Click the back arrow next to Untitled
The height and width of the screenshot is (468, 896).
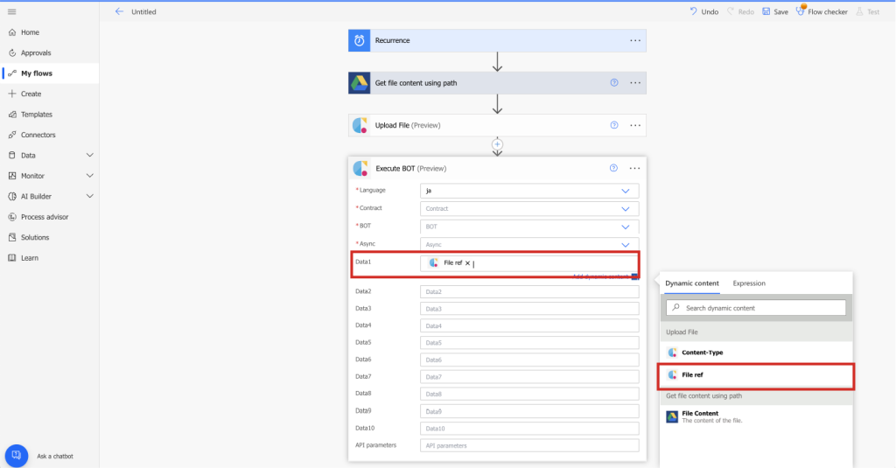tap(119, 11)
